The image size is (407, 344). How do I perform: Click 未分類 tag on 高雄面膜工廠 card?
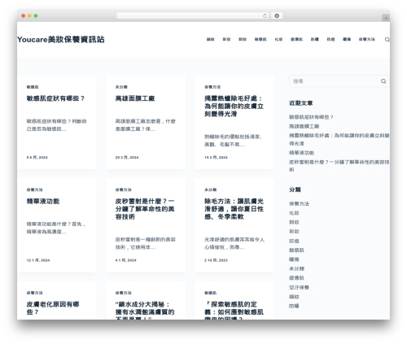pyautogui.click(x=121, y=87)
